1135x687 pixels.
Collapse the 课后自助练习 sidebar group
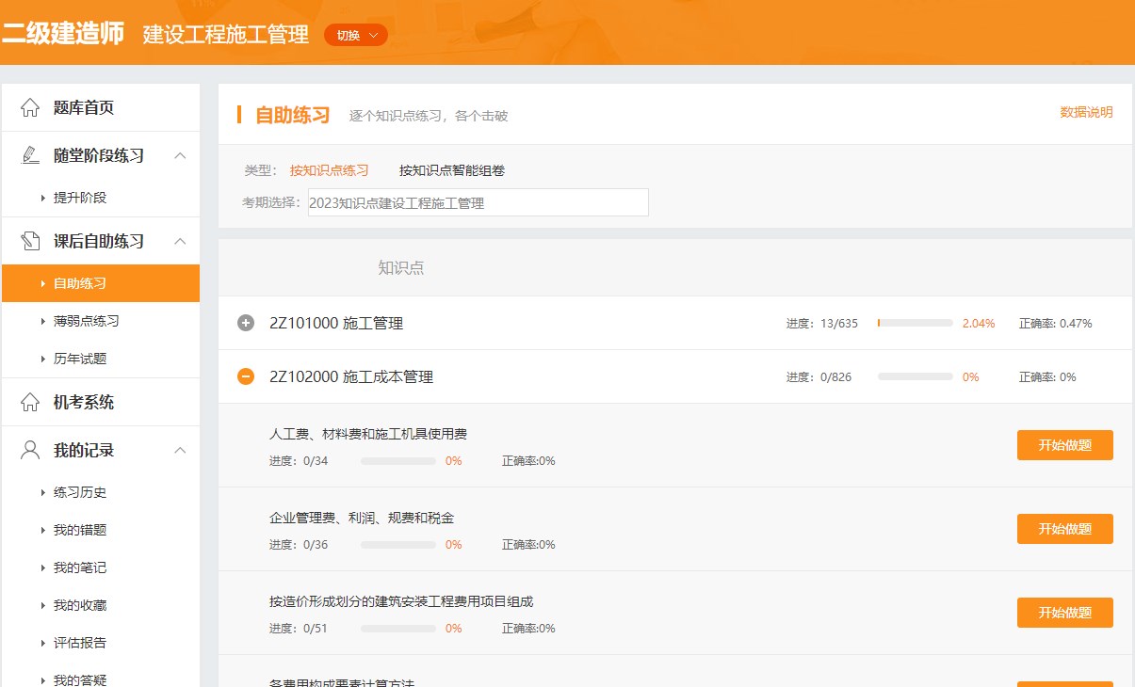[x=181, y=241]
